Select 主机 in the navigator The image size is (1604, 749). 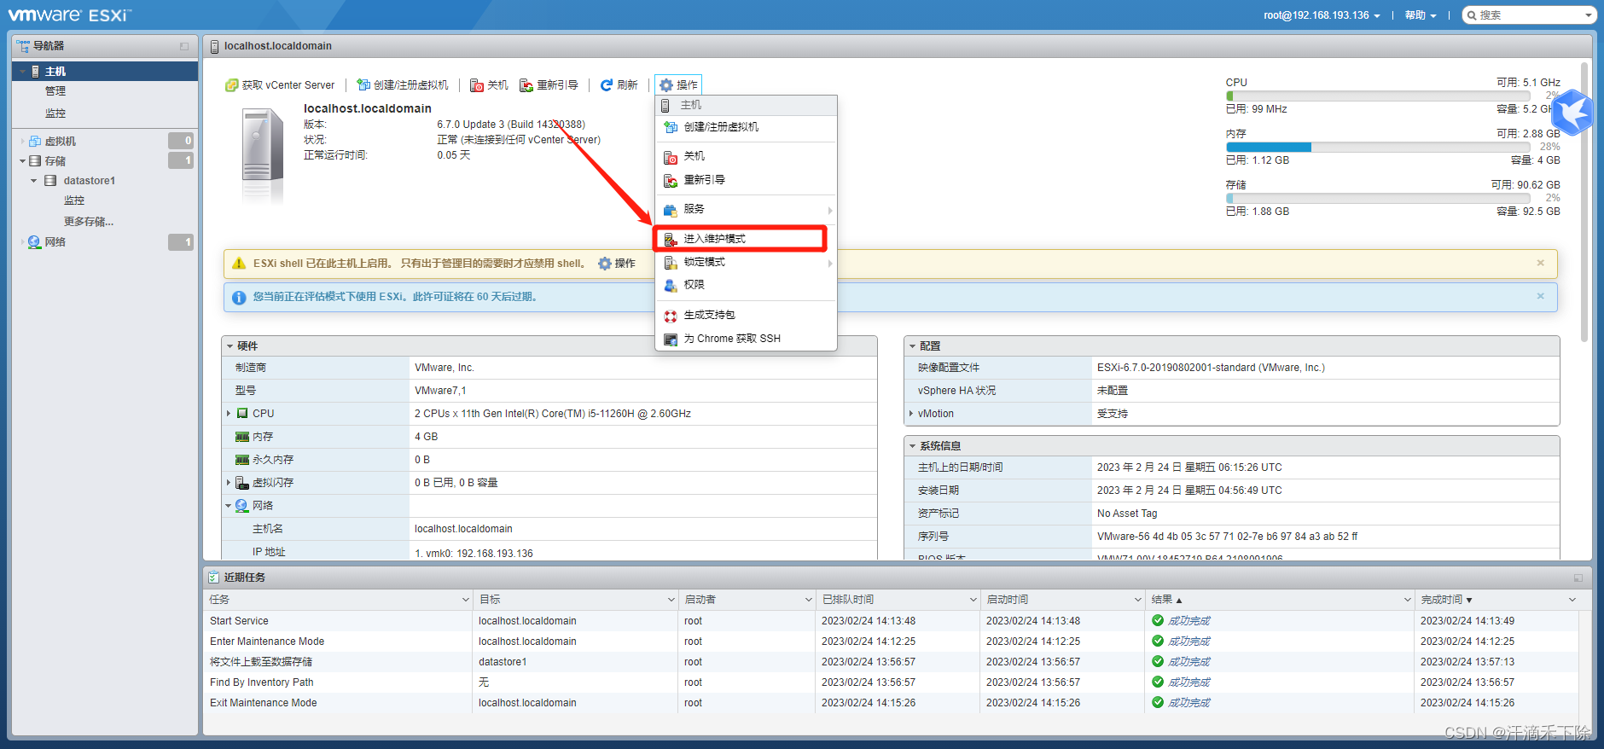pyautogui.click(x=105, y=72)
